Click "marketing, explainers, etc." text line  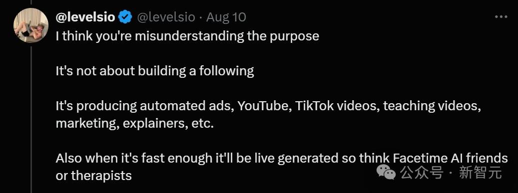(x=135, y=123)
